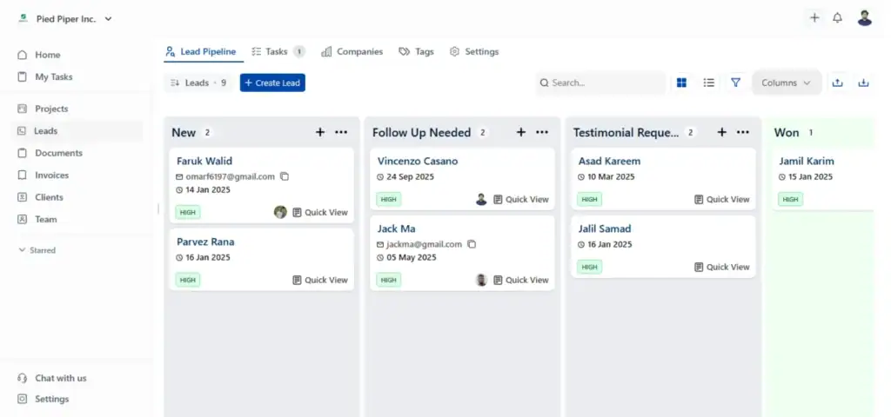Open the Leads sort dropdown
Screen dimensions: 891x417
pyautogui.click(x=198, y=83)
